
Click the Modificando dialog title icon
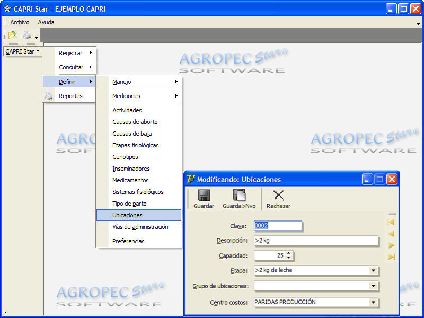coord(191,179)
